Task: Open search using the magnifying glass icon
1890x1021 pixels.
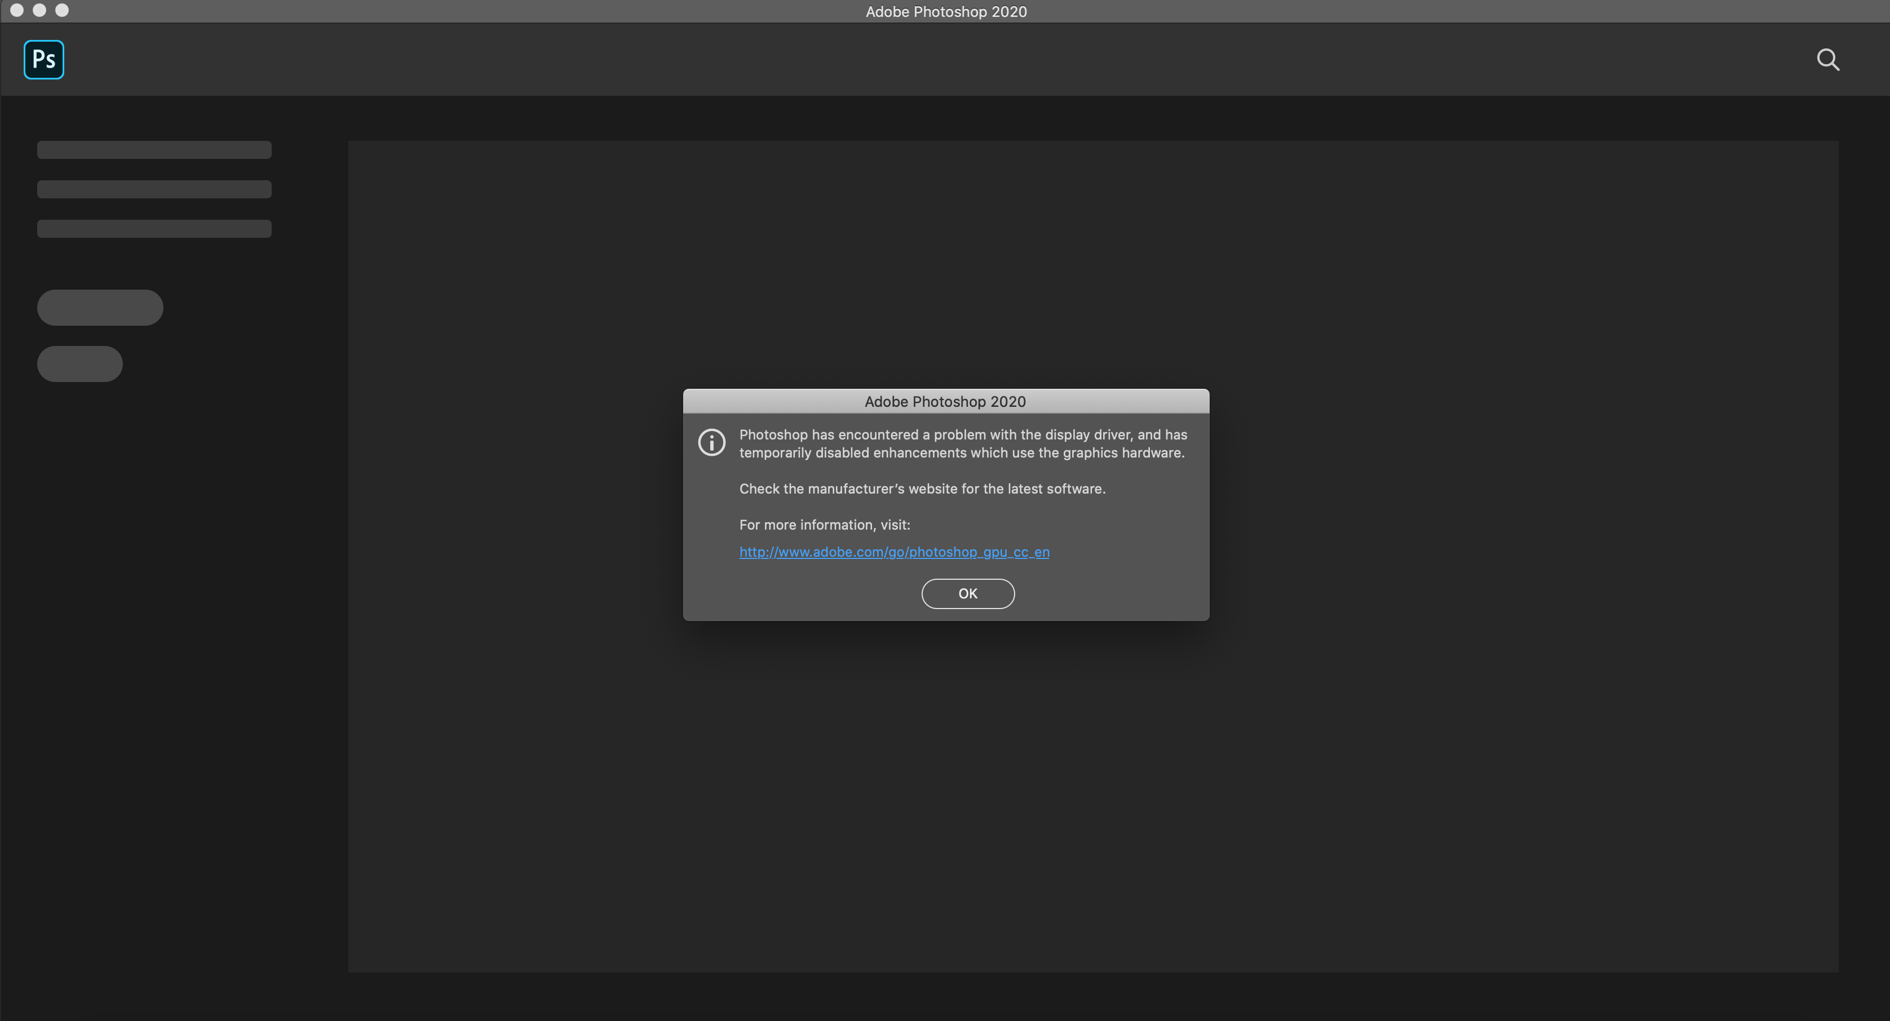Action: (x=1829, y=60)
